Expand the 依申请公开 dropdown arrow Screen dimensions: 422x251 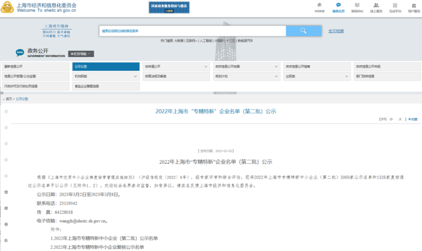(206, 66)
